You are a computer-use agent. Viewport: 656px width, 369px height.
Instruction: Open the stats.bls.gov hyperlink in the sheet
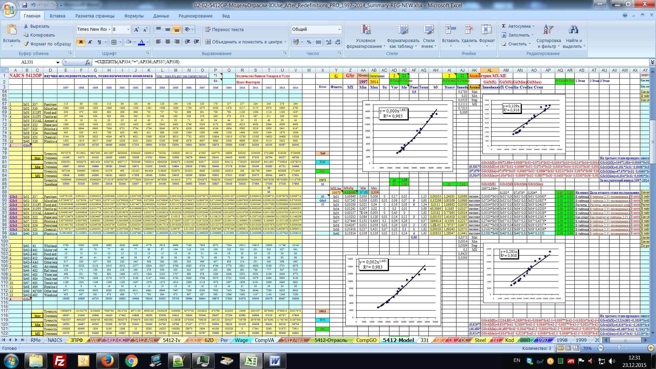pos(181,76)
